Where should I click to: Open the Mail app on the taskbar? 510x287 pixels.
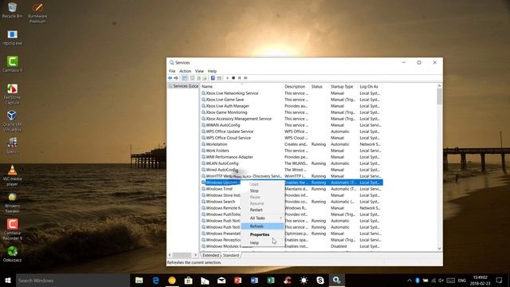coord(222,280)
